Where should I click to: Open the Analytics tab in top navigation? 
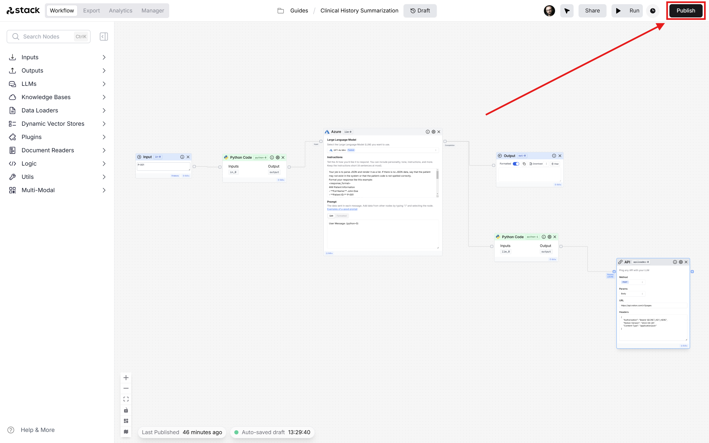(120, 11)
